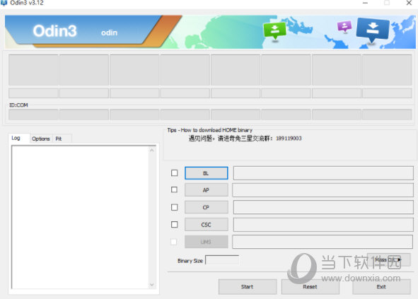Start the flashing process
The width and height of the screenshot is (418, 299).
248,287
